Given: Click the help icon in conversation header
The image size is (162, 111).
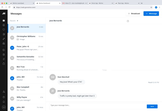Looking at the screenshot, I should pos(128,21).
